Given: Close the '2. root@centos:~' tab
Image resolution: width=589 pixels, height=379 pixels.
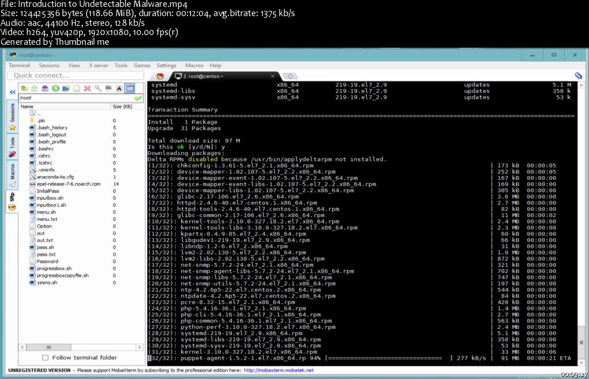Looking at the screenshot, I should [x=273, y=76].
